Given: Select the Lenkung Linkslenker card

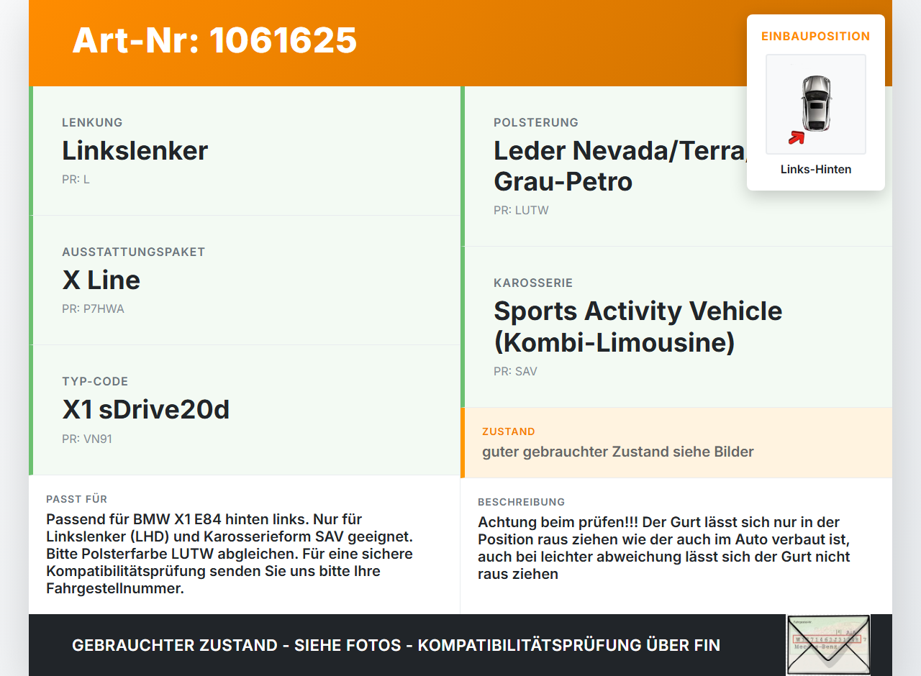Looking at the screenshot, I should pos(245,151).
